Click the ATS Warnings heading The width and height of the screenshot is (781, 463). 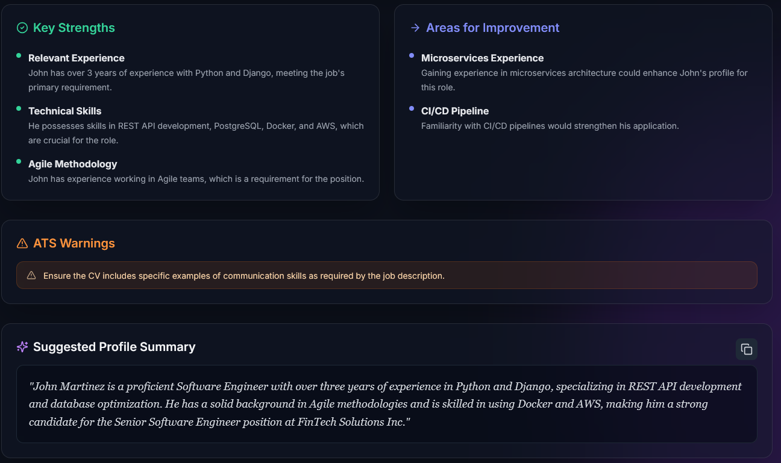[74, 243]
